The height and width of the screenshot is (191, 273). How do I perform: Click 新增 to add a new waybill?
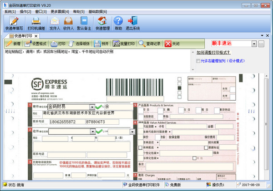point(13,44)
